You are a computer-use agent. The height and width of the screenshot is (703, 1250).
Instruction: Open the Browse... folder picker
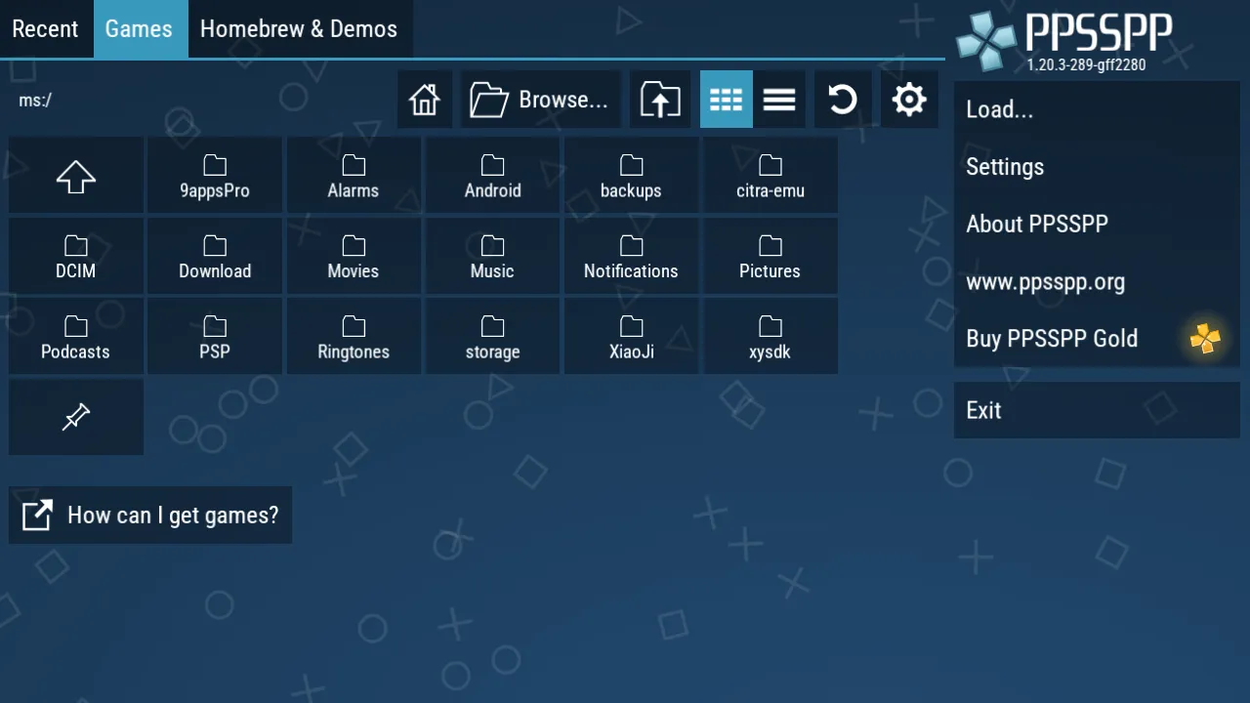pos(541,100)
